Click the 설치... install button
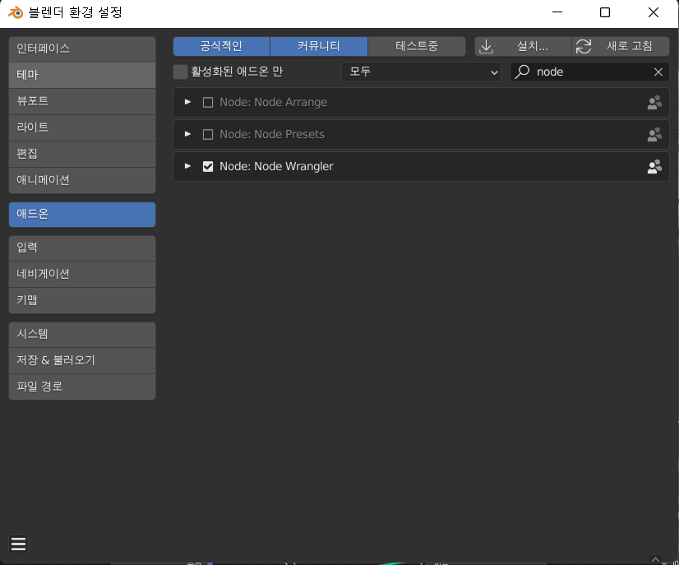The image size is (679, 565). click(x=523, y=46)
